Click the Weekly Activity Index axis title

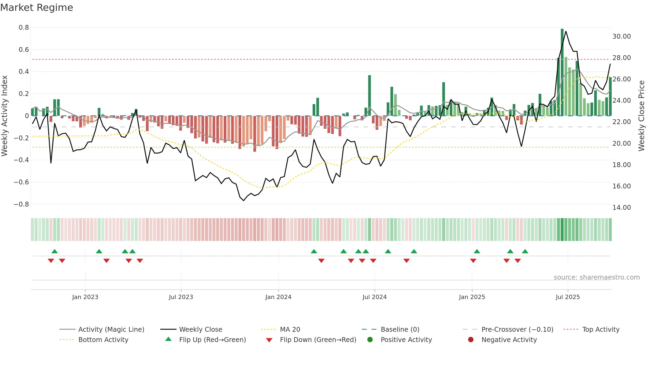point(4,116)
